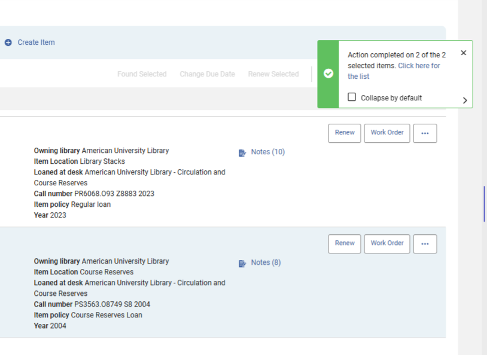Screen dimensions: 487x355
Task: Select Found Selected action
Action: pos(142,74)
